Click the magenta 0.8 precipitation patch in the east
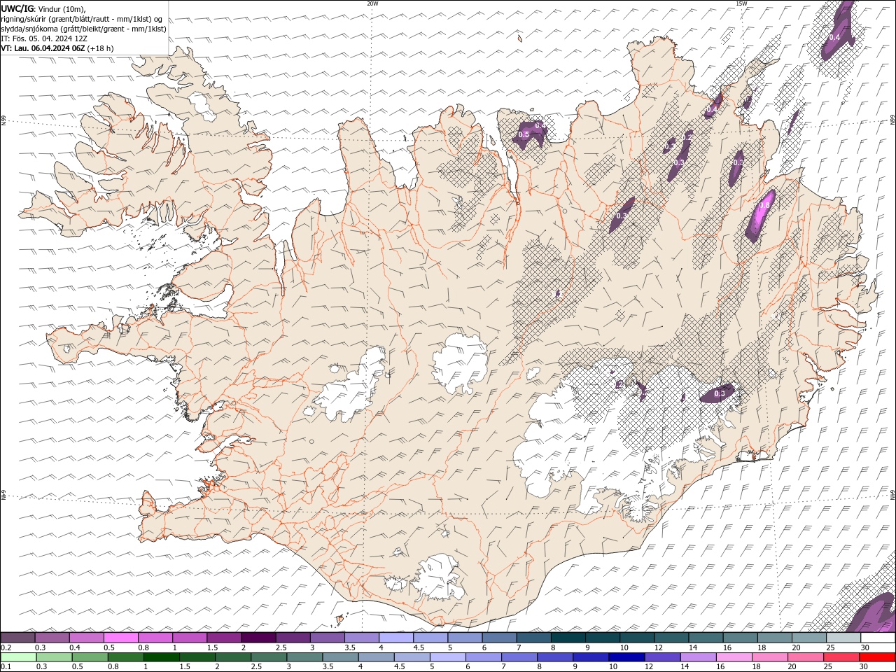Viewport: 896px width, 672px height. [x=760, y=214]
